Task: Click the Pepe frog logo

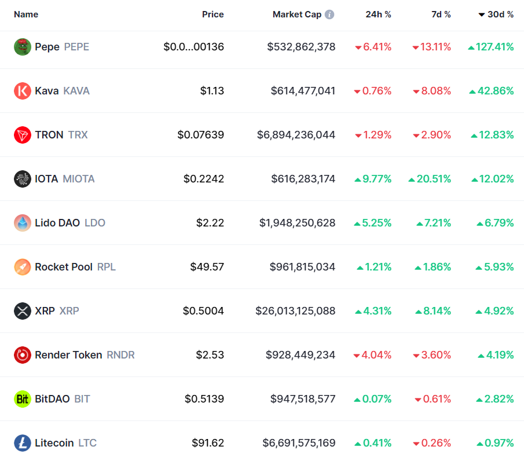Action: 22,47
